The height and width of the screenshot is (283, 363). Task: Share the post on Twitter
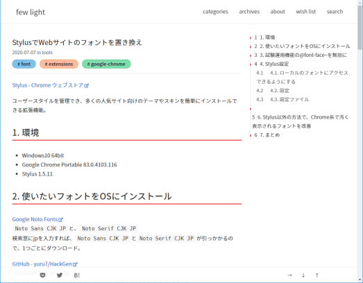60,275
